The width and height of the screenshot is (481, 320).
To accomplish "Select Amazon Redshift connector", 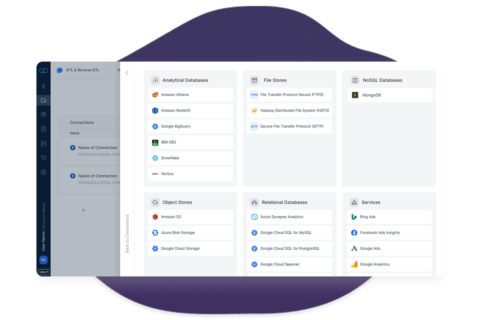I will point(190,111).
